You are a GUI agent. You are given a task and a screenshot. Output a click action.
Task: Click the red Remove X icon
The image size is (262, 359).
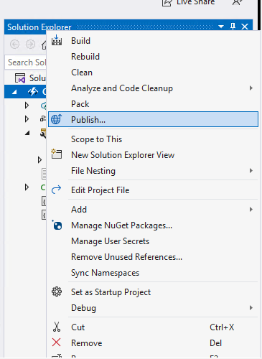[56, 342]
